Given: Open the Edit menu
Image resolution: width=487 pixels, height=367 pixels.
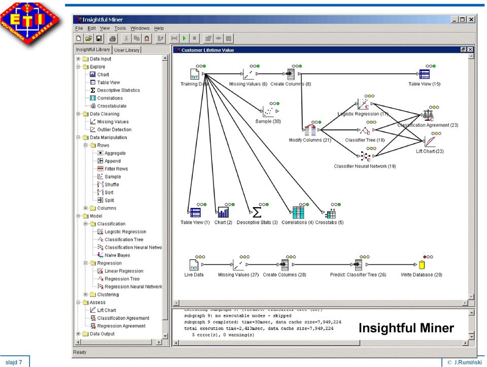Looking at the screenshot, I should click(x=91, y=28).
